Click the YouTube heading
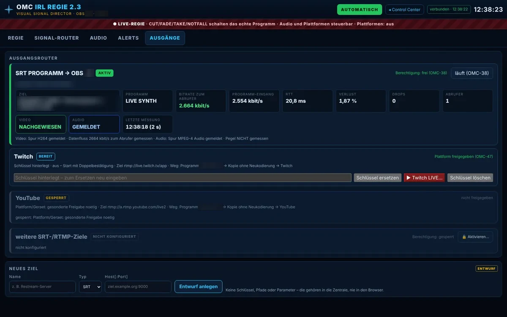Image resolution: width=507 pixels, height=317 pixels. click(28, 198)
